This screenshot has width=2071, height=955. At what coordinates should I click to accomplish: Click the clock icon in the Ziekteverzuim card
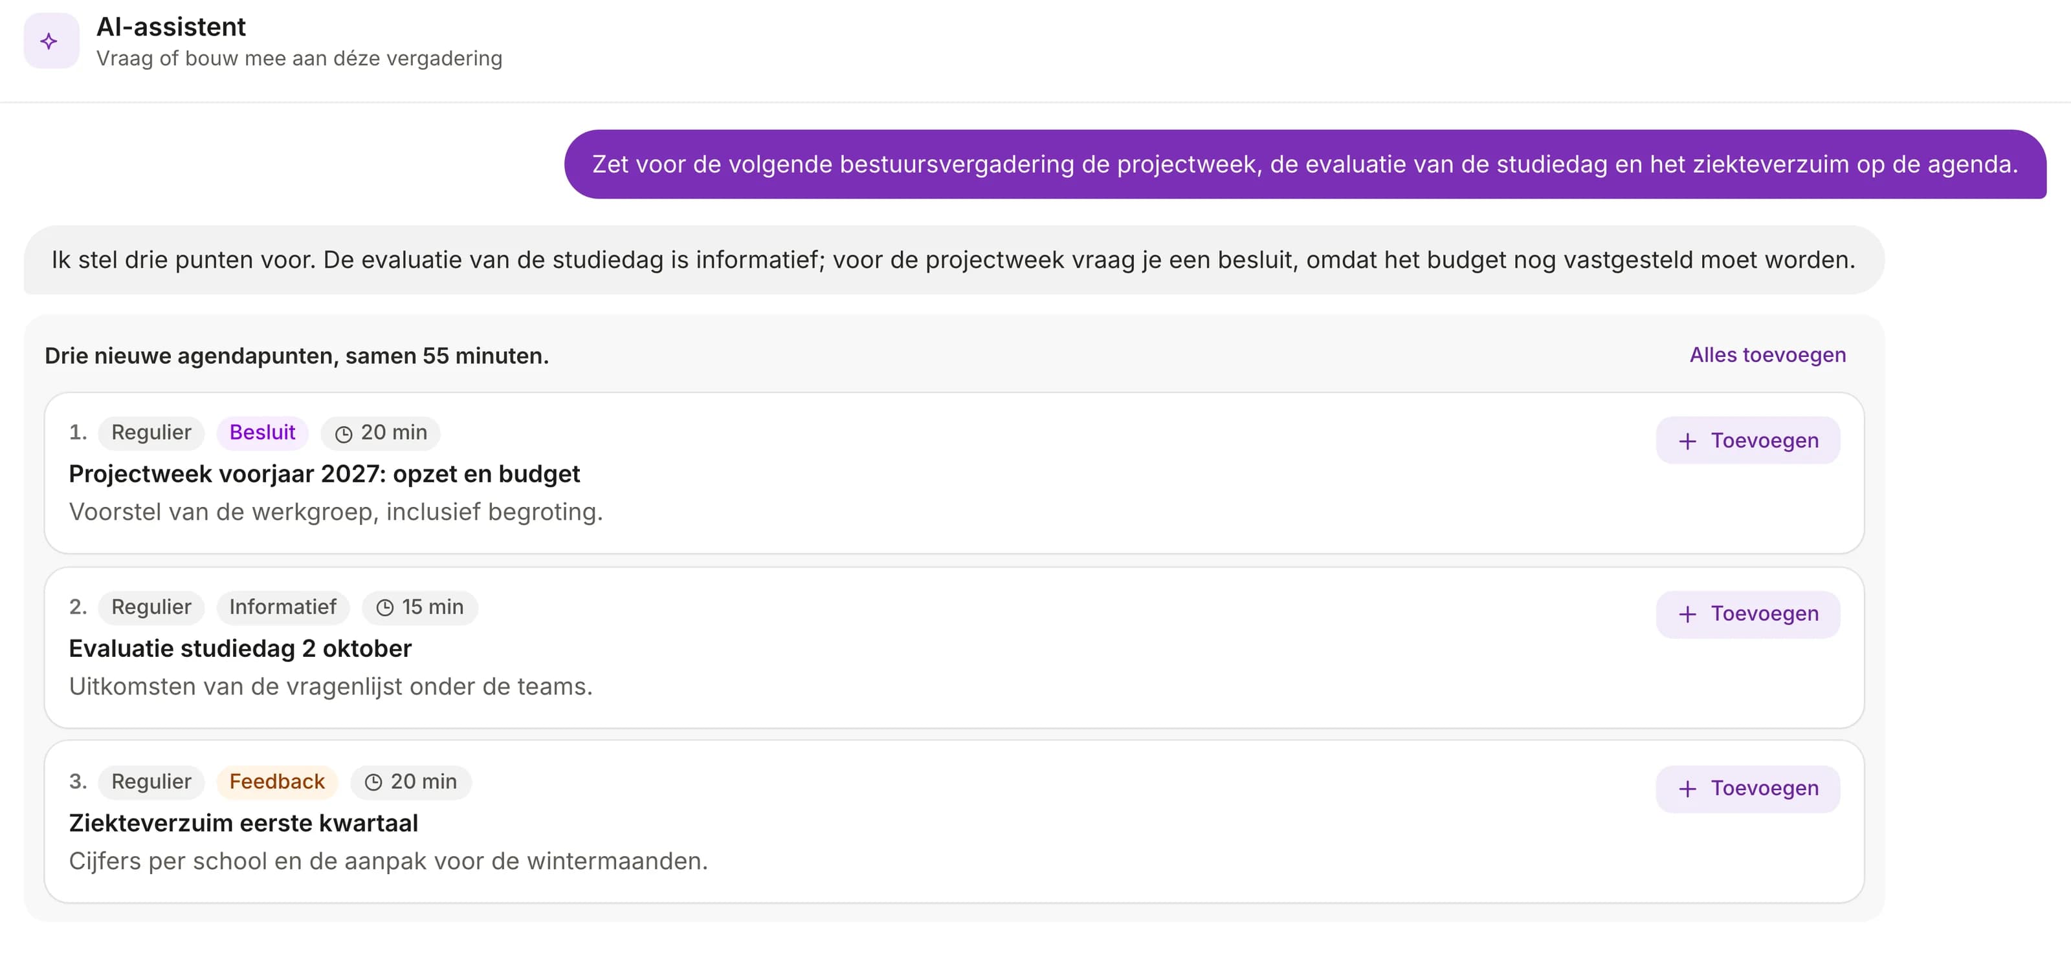[374, 782]
